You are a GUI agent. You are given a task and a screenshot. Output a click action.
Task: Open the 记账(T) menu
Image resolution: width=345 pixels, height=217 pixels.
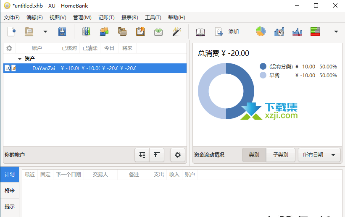[x=106, y=17]
